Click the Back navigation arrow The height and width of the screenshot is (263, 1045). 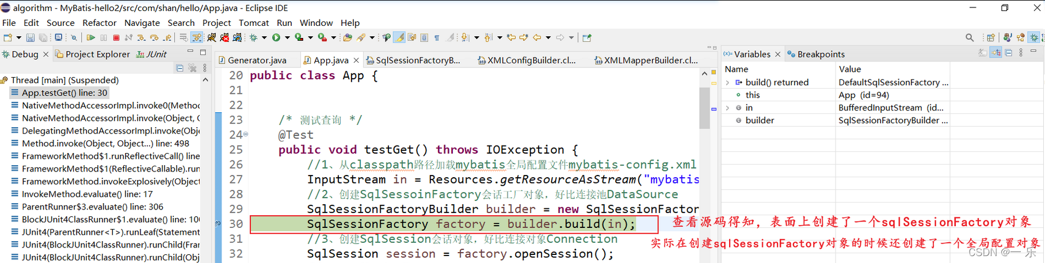tap(537, 37)
